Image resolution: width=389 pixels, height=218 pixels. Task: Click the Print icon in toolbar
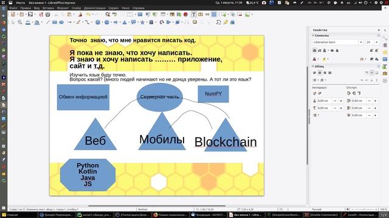click(47, 15)
